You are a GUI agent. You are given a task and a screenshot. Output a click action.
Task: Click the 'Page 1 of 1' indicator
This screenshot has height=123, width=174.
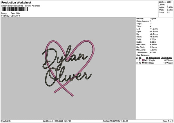168,121
